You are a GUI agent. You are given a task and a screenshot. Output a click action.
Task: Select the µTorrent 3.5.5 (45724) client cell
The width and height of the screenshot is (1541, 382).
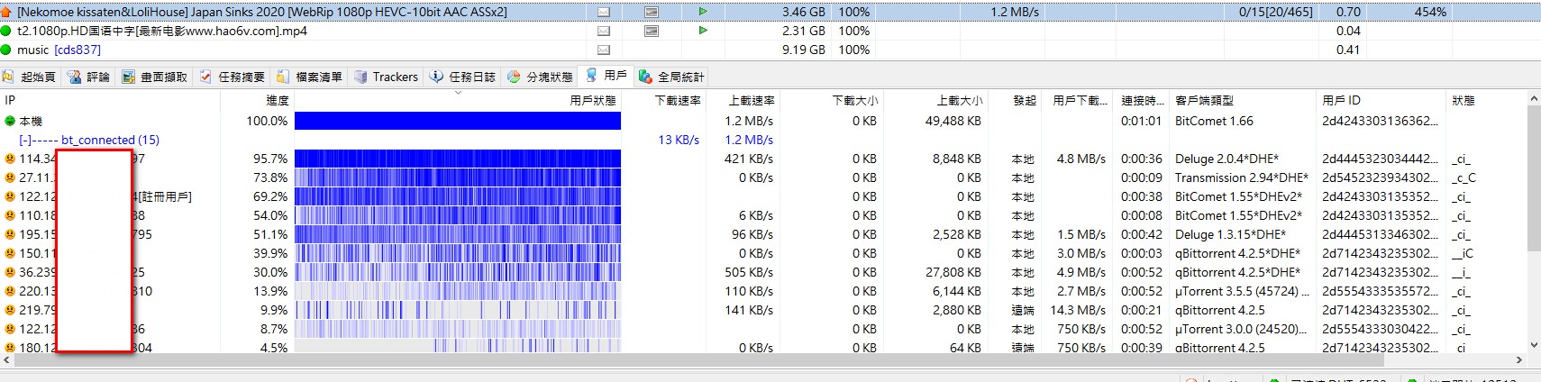[1242, 291]
